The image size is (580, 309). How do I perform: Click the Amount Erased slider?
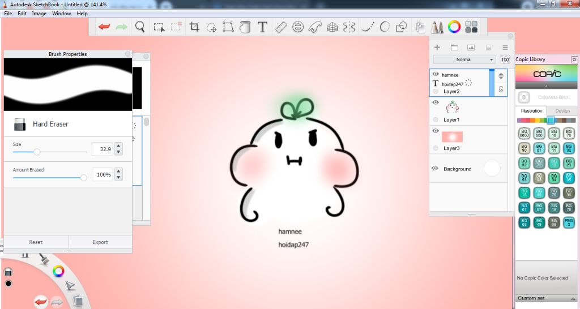(50, 178)
